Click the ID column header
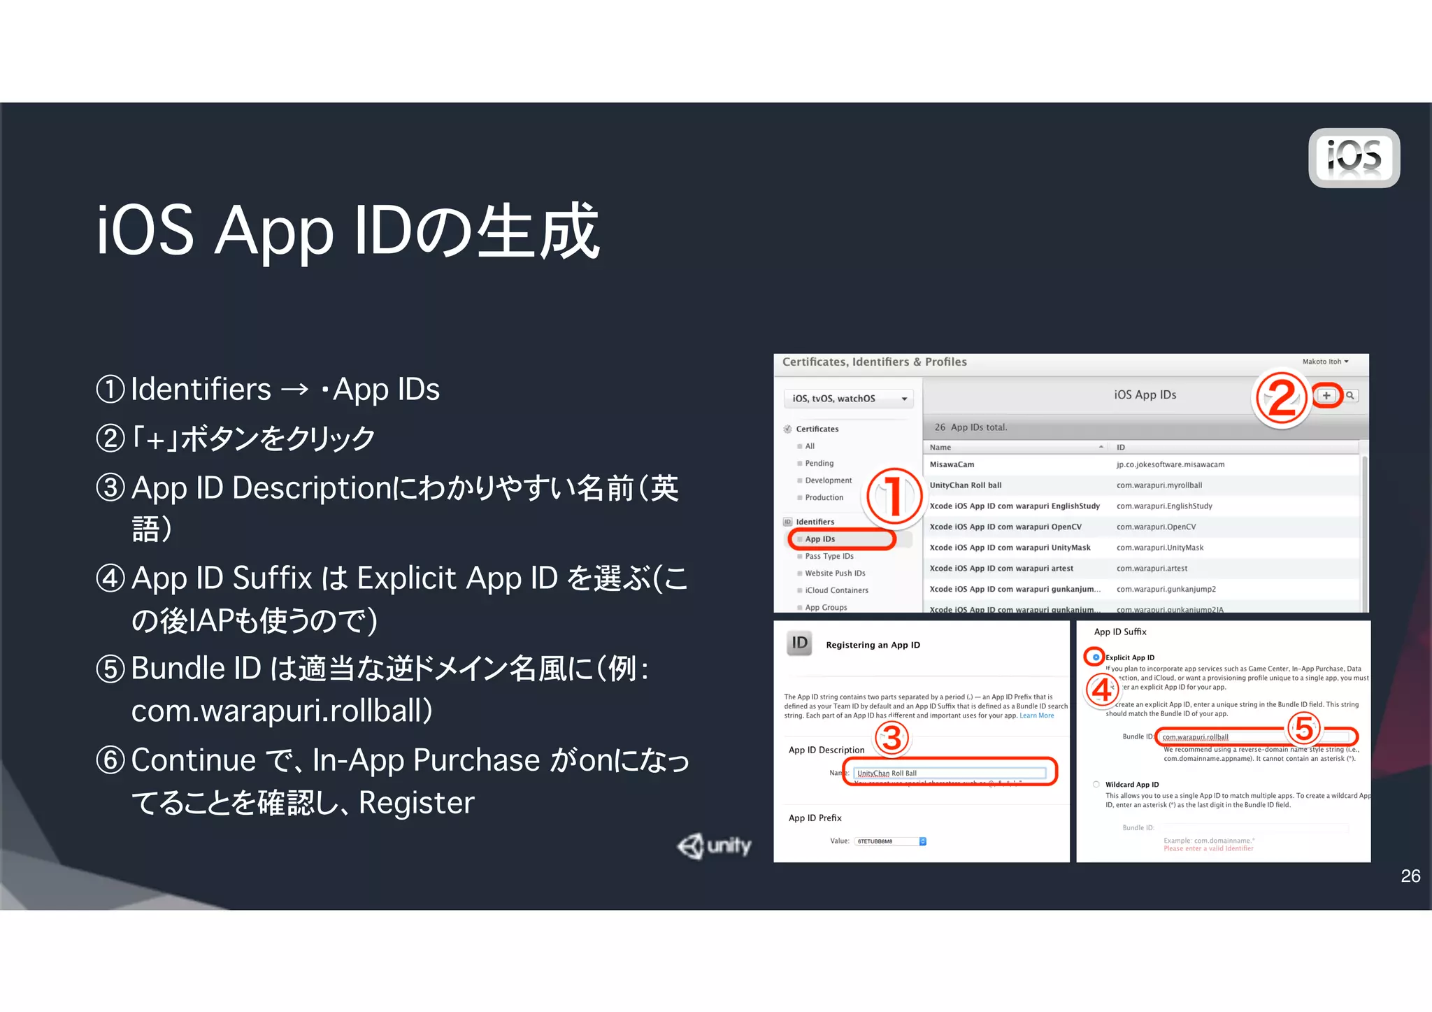Screen dimensions: 1432x1012 point(1234,448)
